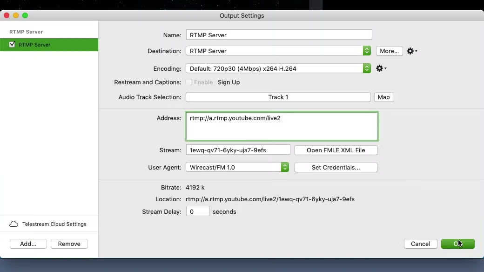Viewport: 484px width, 272px height.
Task: Open the destination gear settings menu
Action: tap(412, 51)
